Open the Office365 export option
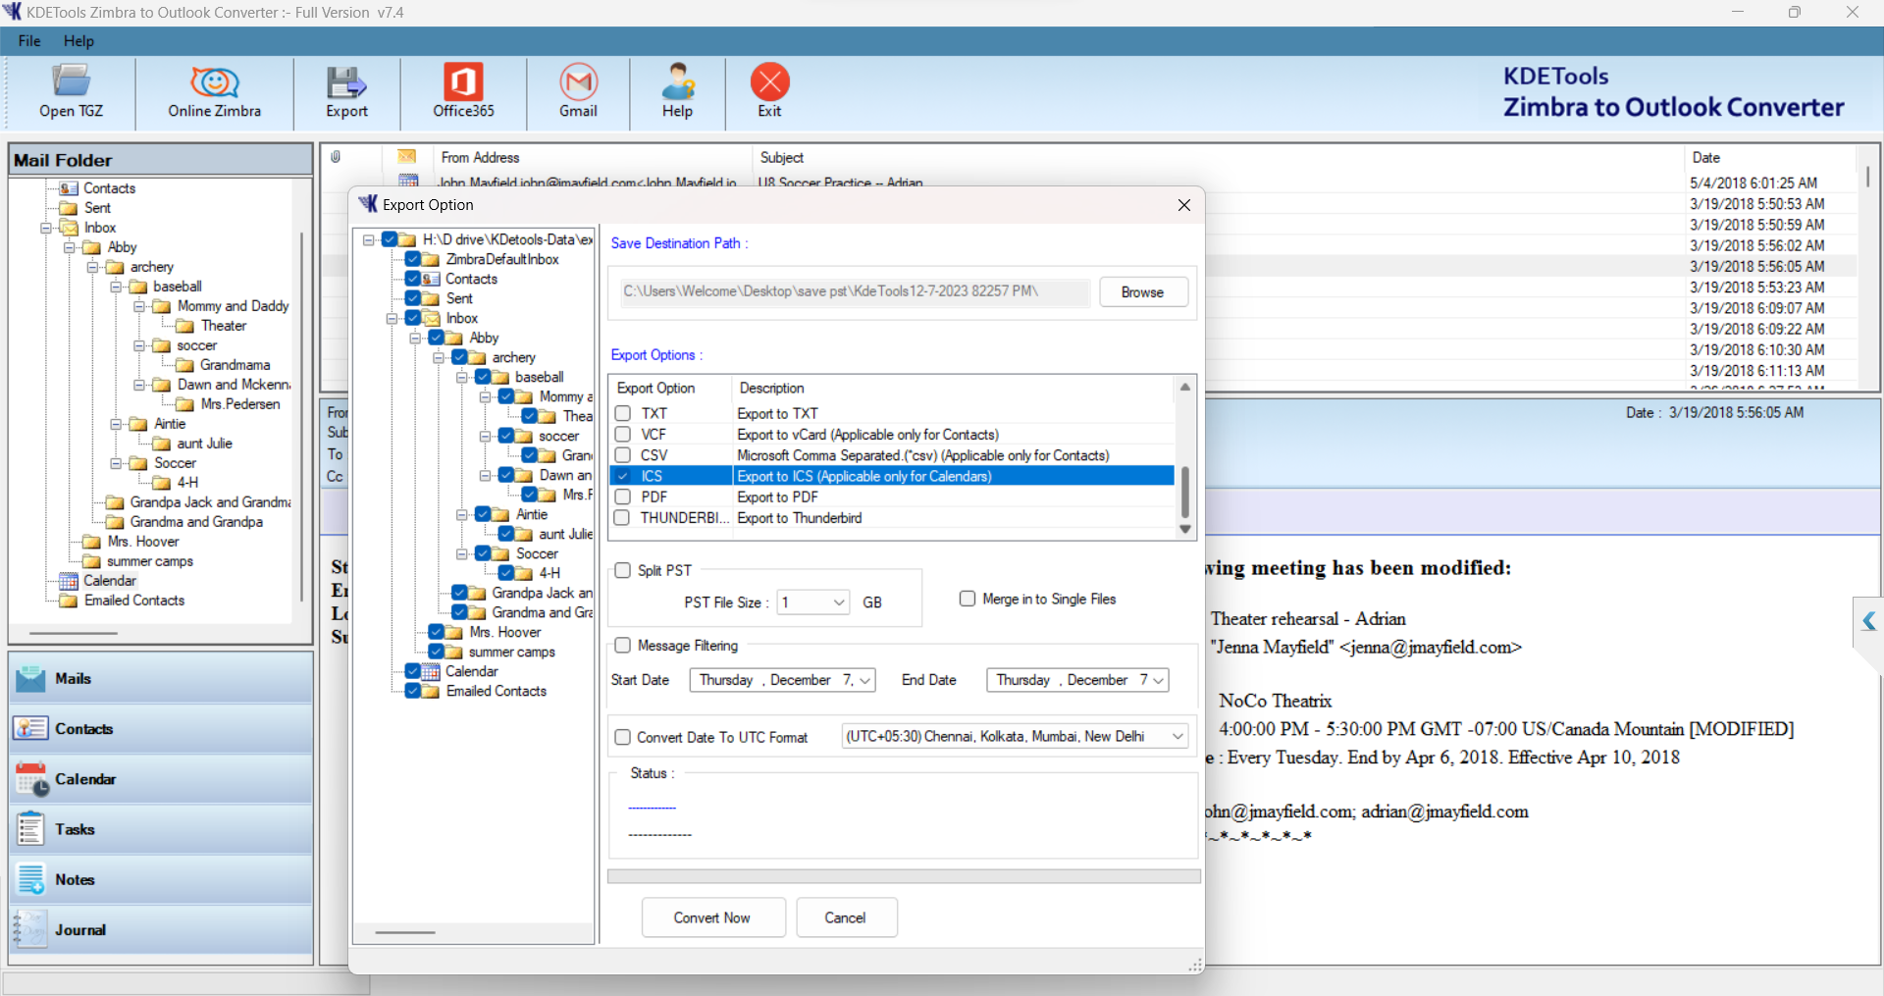Screen dimensions: 1884x996 click(463, 91)
